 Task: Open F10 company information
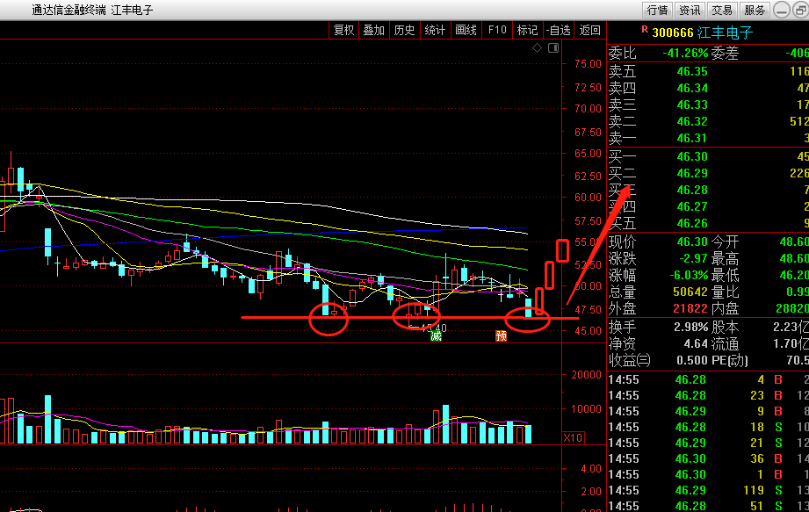point(497,30)
